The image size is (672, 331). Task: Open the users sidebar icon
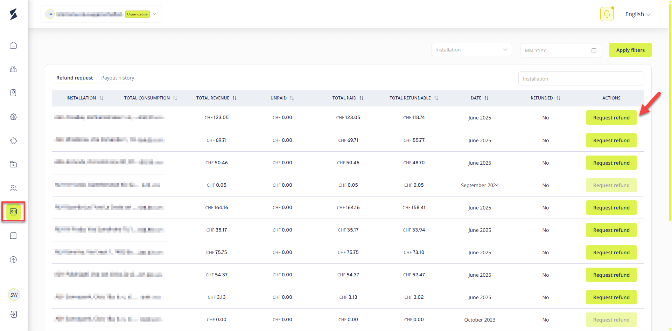pos(13,188)
